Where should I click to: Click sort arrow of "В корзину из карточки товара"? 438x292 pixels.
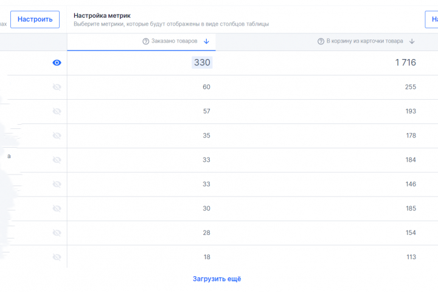[412, 41]
